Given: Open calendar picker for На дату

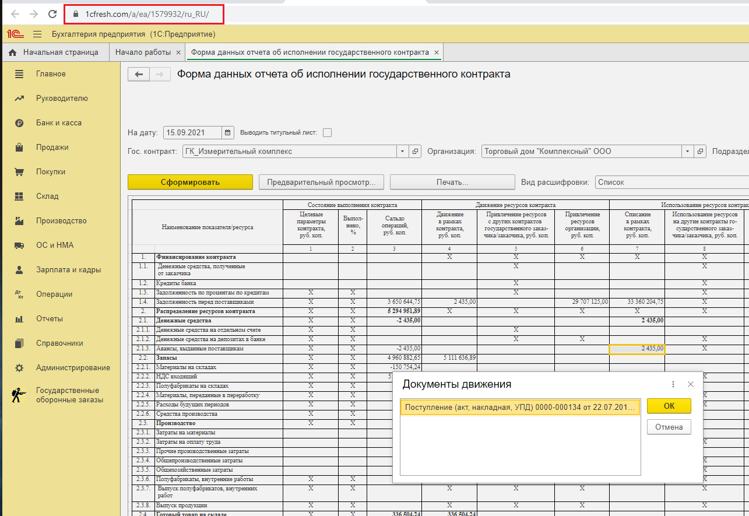Looking at the screenshot, I should pos(228,132).
